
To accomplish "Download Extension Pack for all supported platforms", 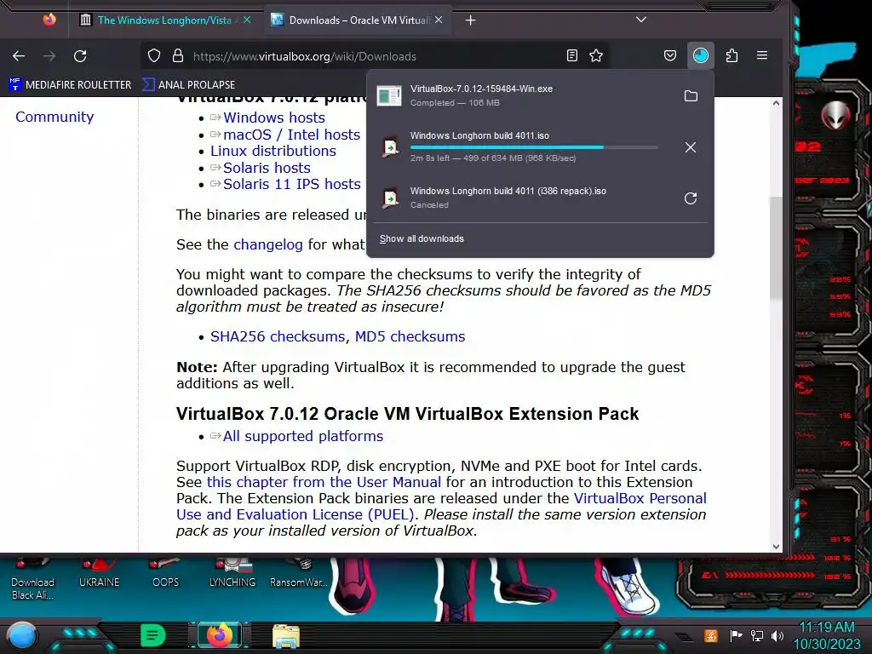I will pos(303,436).
